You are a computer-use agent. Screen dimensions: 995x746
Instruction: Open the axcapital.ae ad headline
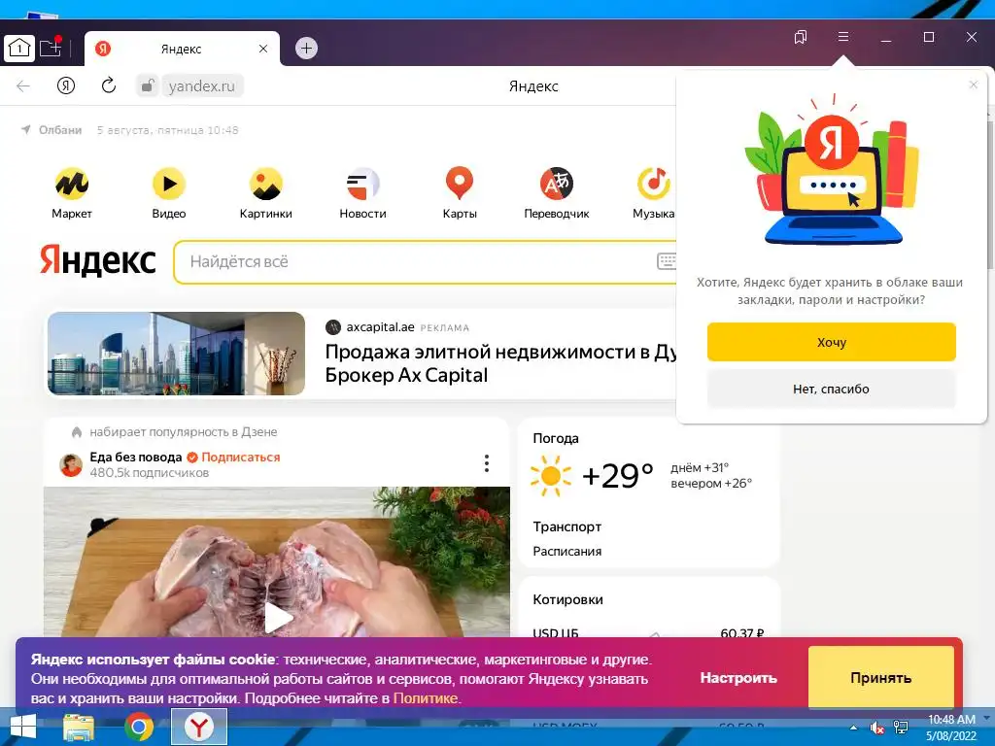[x=500, y=363]
